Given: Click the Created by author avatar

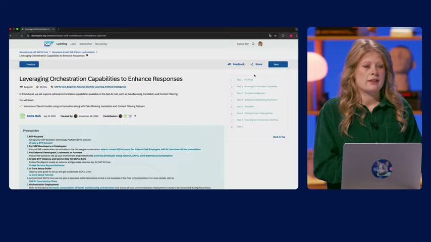Looking at the screenshot, I should point(76,116).
